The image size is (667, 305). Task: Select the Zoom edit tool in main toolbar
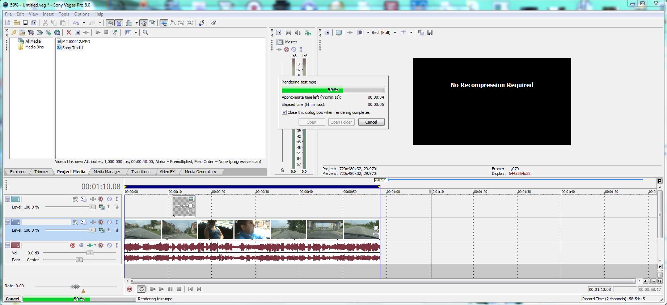click(x=190, y=23)
